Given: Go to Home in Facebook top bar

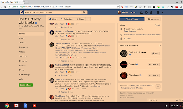Looking at the screenshot, I should (133, 12).
